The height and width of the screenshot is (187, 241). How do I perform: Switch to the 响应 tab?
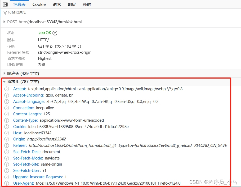72,4
